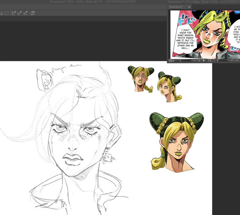Toggle Snap to Grid icon
Screen dimensions: 240x215
pos(25,13)
